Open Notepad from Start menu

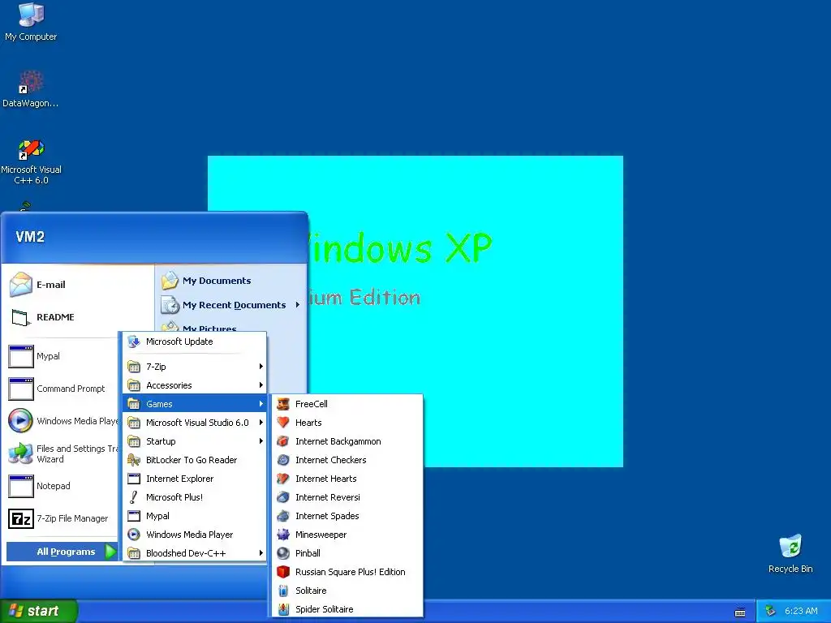[x=62, y=486]
